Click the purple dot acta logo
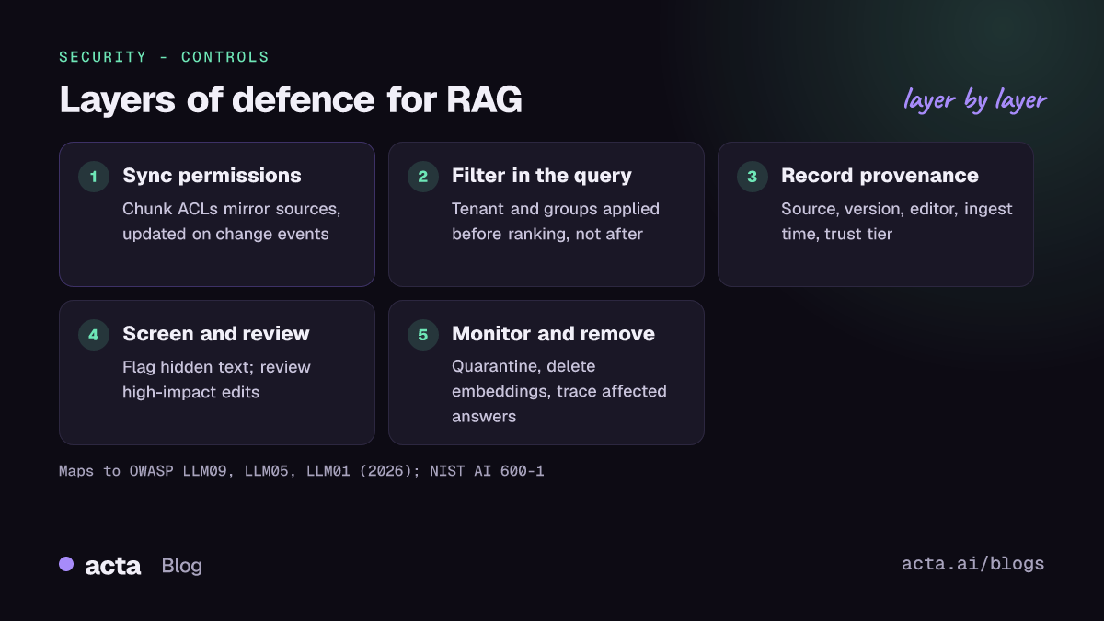This screenshot has height=621, width=1104. click(x=66, y=564)
